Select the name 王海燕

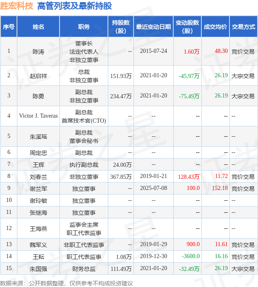[38, 229]
